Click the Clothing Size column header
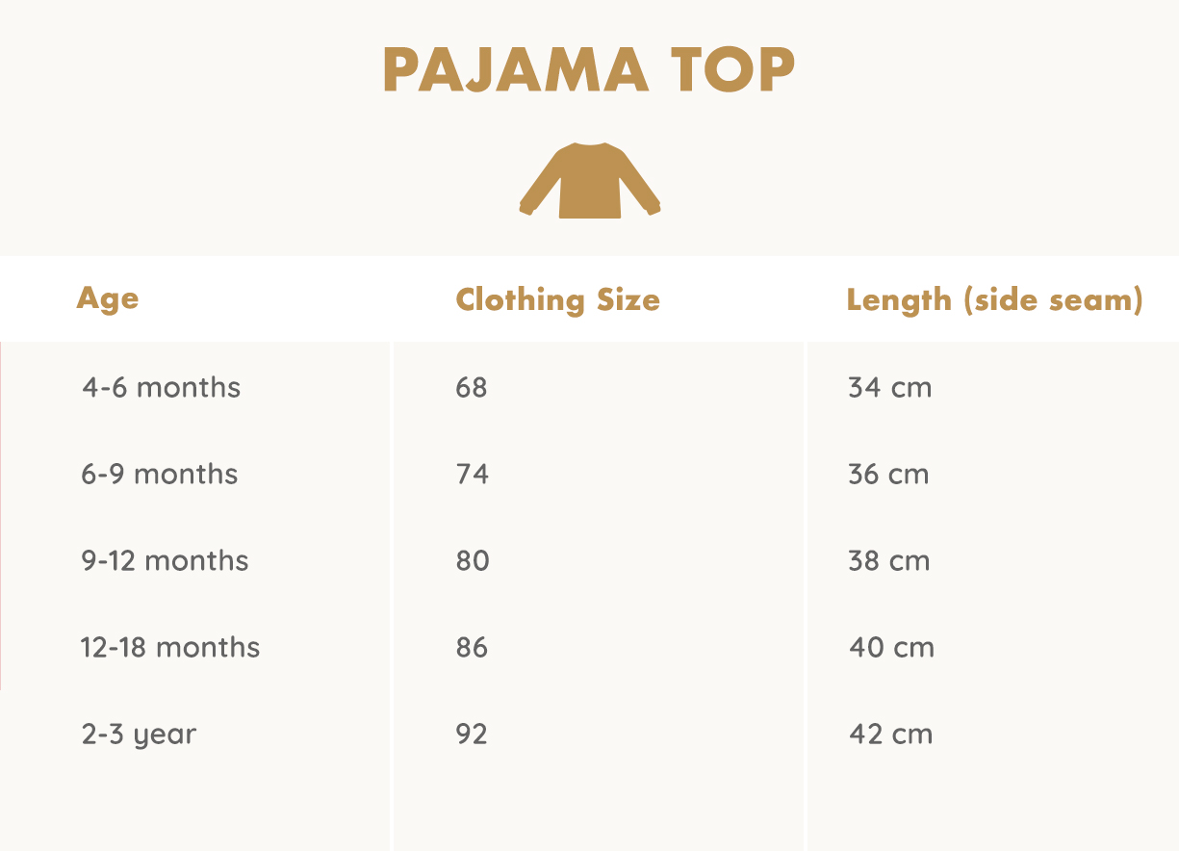This screenshot has height=851, width=1179. 557,299
